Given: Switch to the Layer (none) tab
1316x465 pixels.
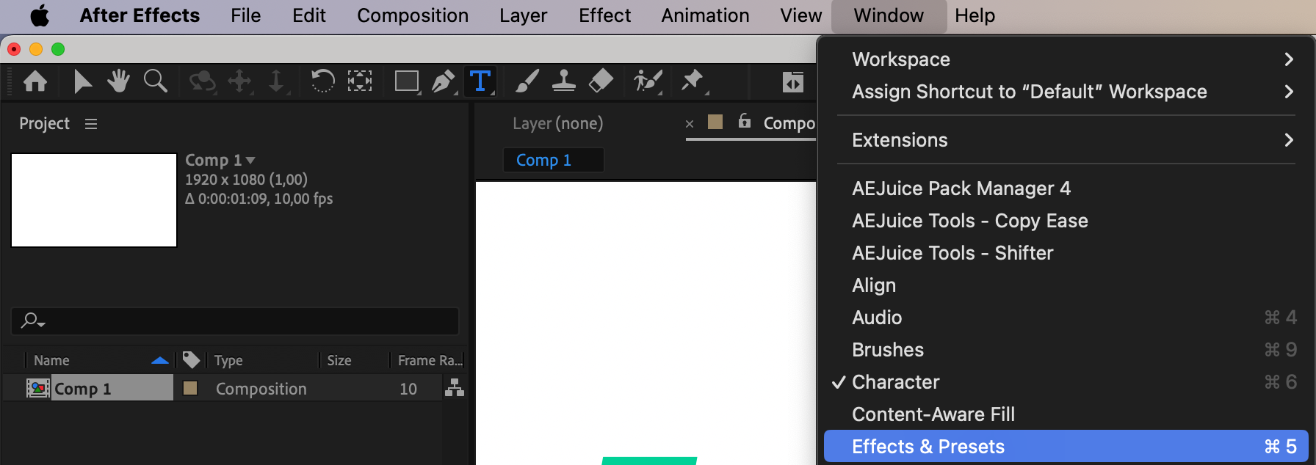Looking at the screenshot, I should click(558, 123).
